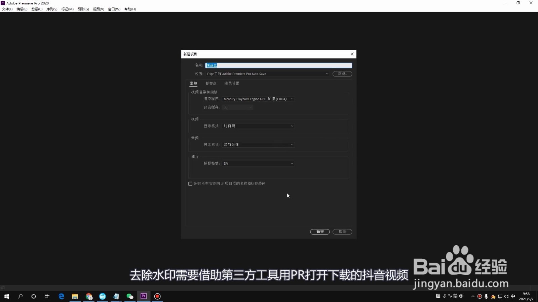This screenshot has height=302, width=538.
Task: Open the screen recorder taskbar icon
Action: pyautogui.click(x=157, y=296)
